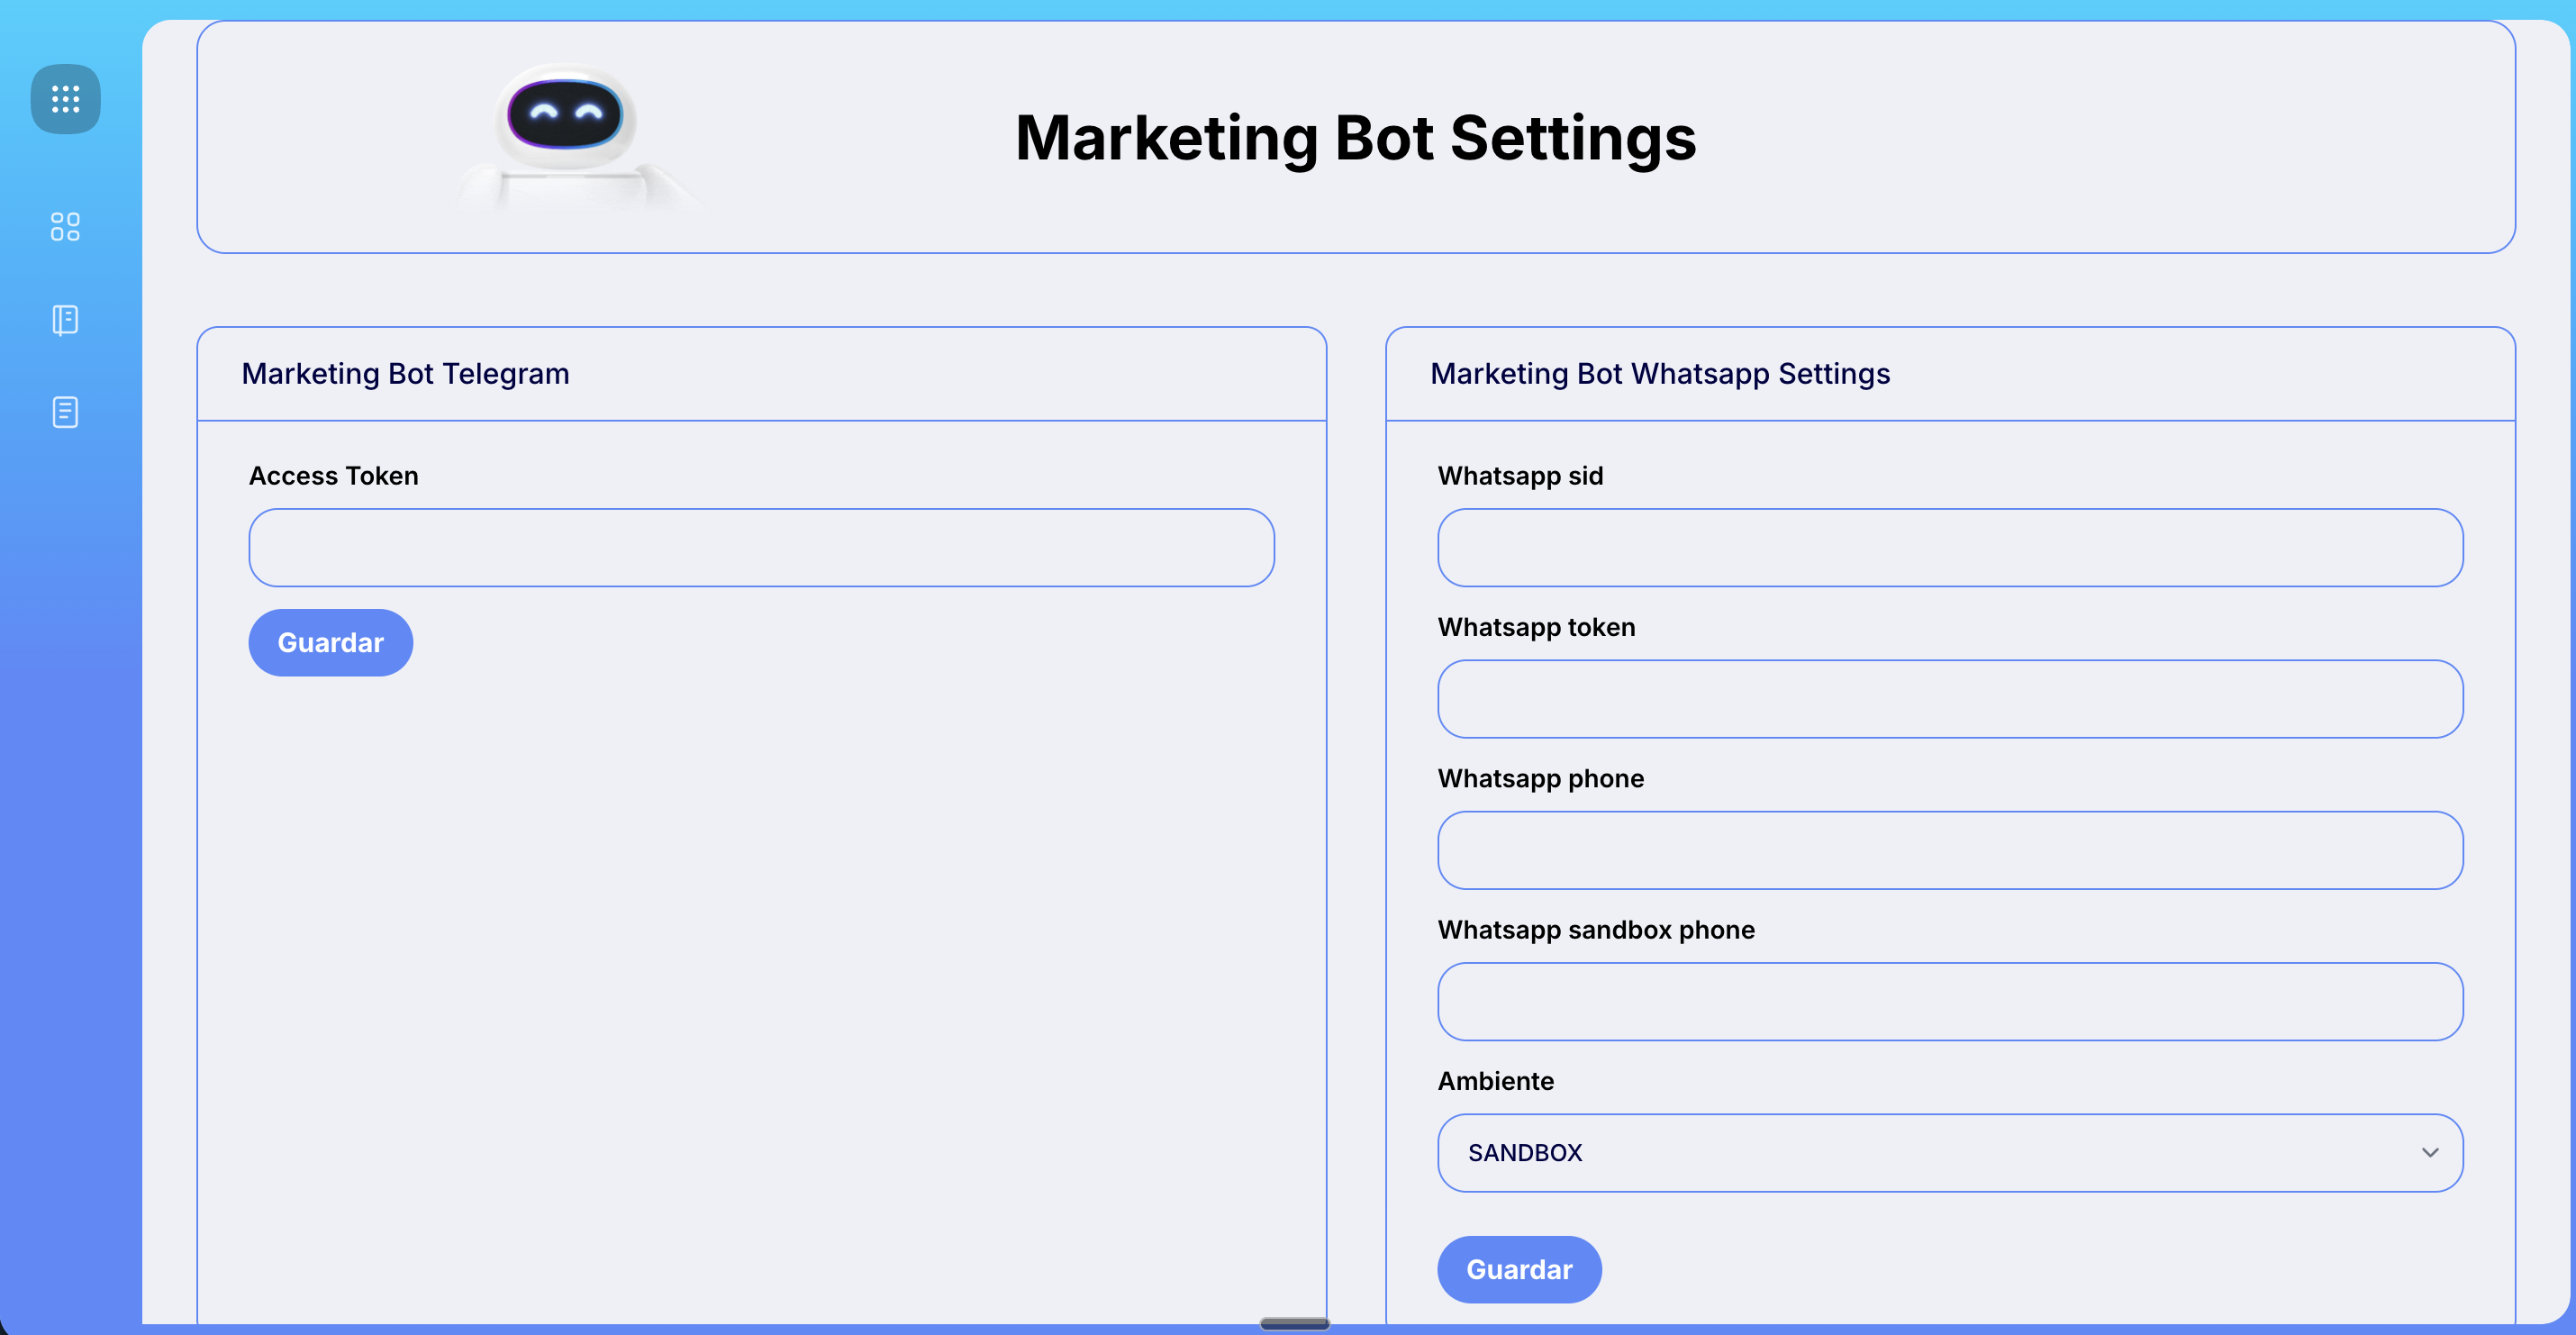Save Whatsapp settings with Guardar

point(1518,1269)
